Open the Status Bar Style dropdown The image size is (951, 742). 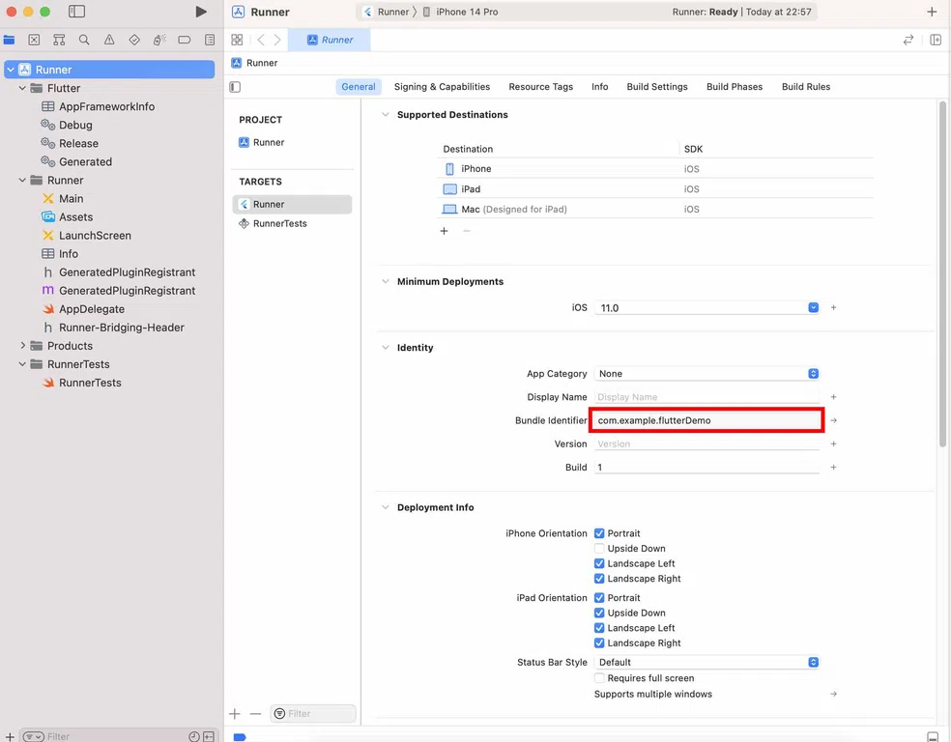tap(706, 663)
